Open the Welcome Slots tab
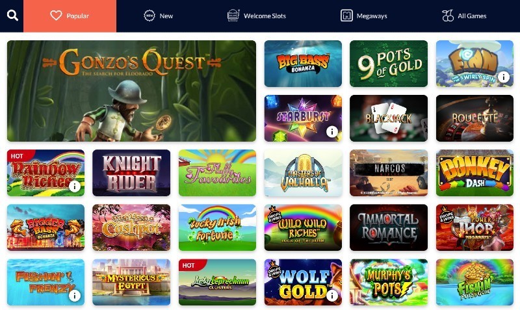 [257, 16]
